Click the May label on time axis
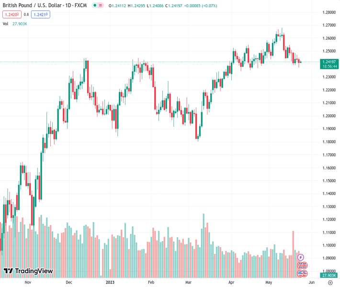The height and width of the screenshot is (287, 340). tap(269, 283)
